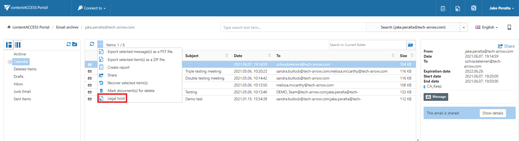Click the folder refresh icon in the sidebar
This screenshot has height=141, width=519.
coord(69,44)
